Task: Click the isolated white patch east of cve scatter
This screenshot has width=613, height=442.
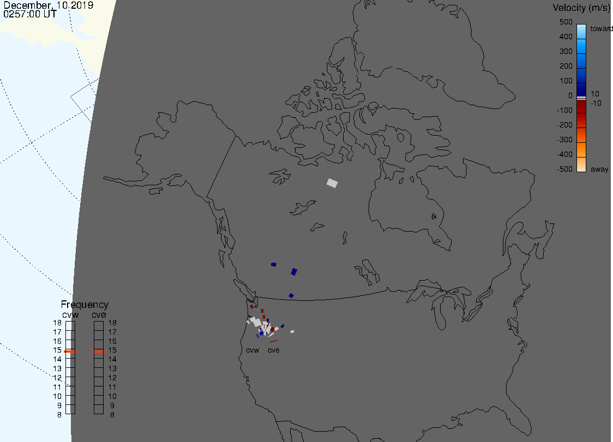Action: tap(292, 332)
